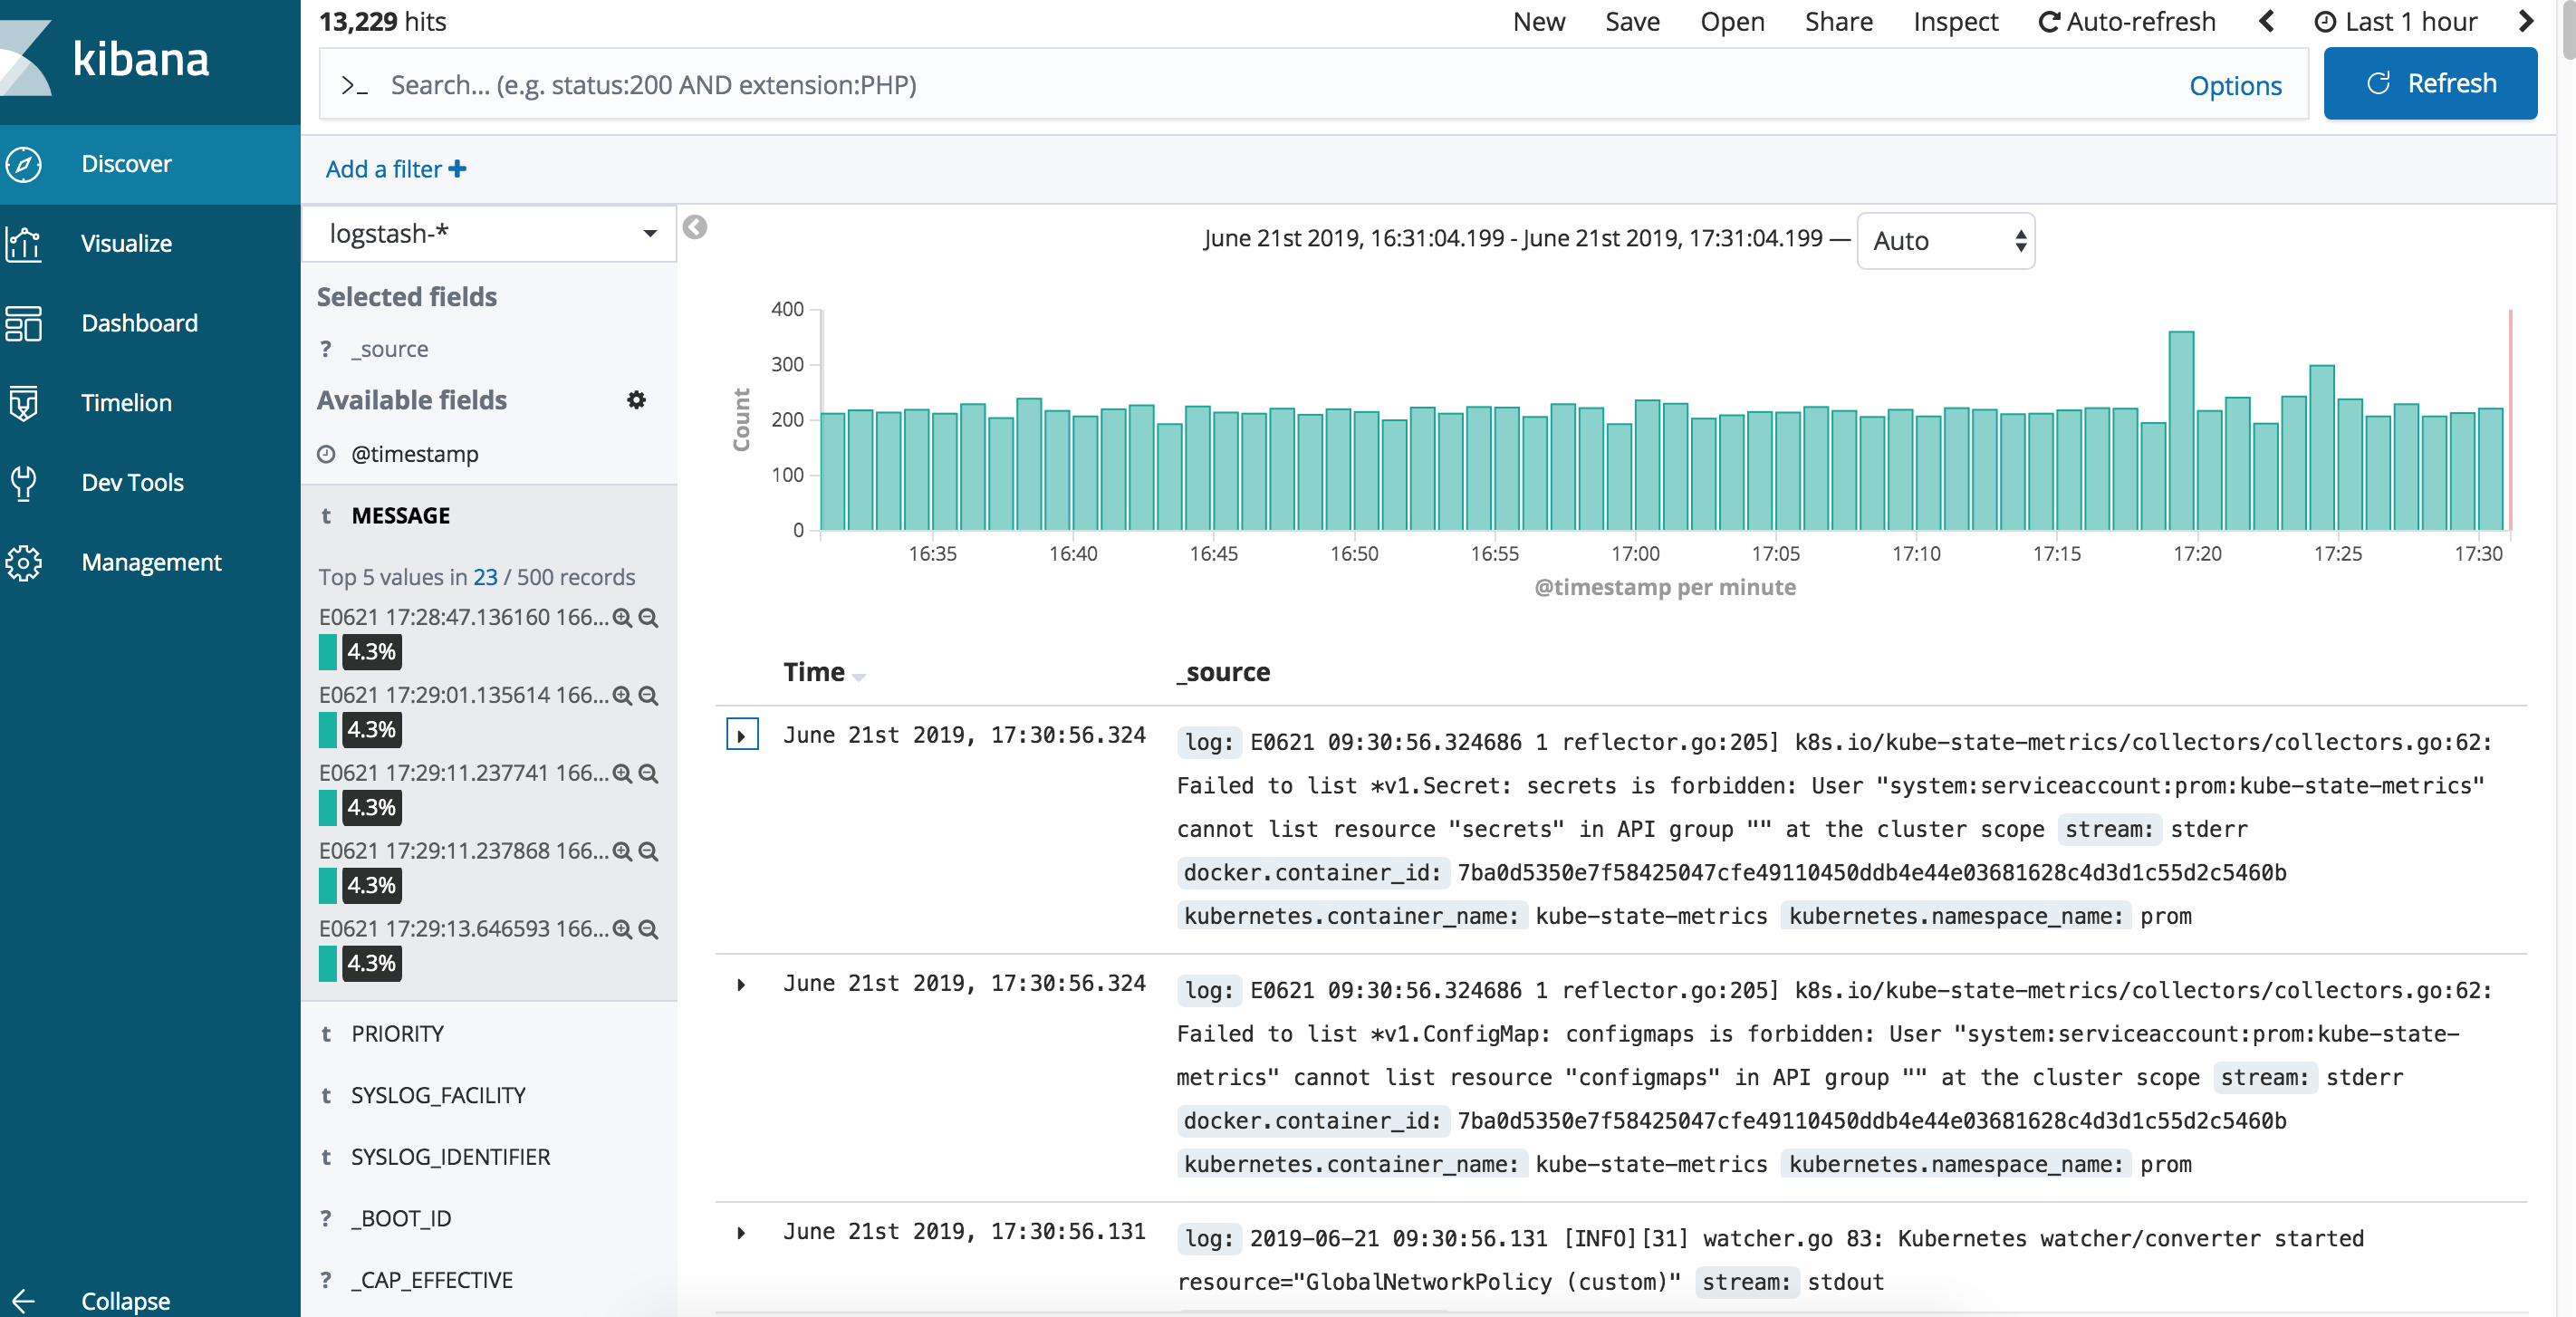
Task: Click the Timelion sidebar label
Action: click(x=126, y=403)
